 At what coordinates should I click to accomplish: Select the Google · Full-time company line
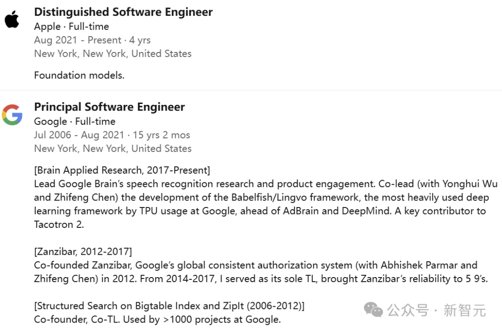tap(74, 121)
